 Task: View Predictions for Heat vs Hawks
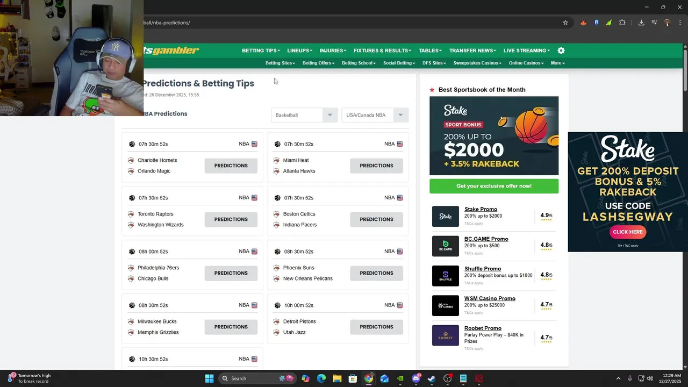[376, 166]
